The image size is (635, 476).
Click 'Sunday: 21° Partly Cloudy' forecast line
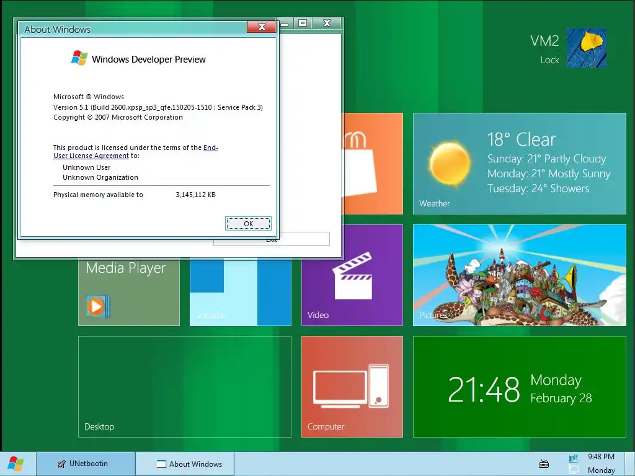point(547,159)
